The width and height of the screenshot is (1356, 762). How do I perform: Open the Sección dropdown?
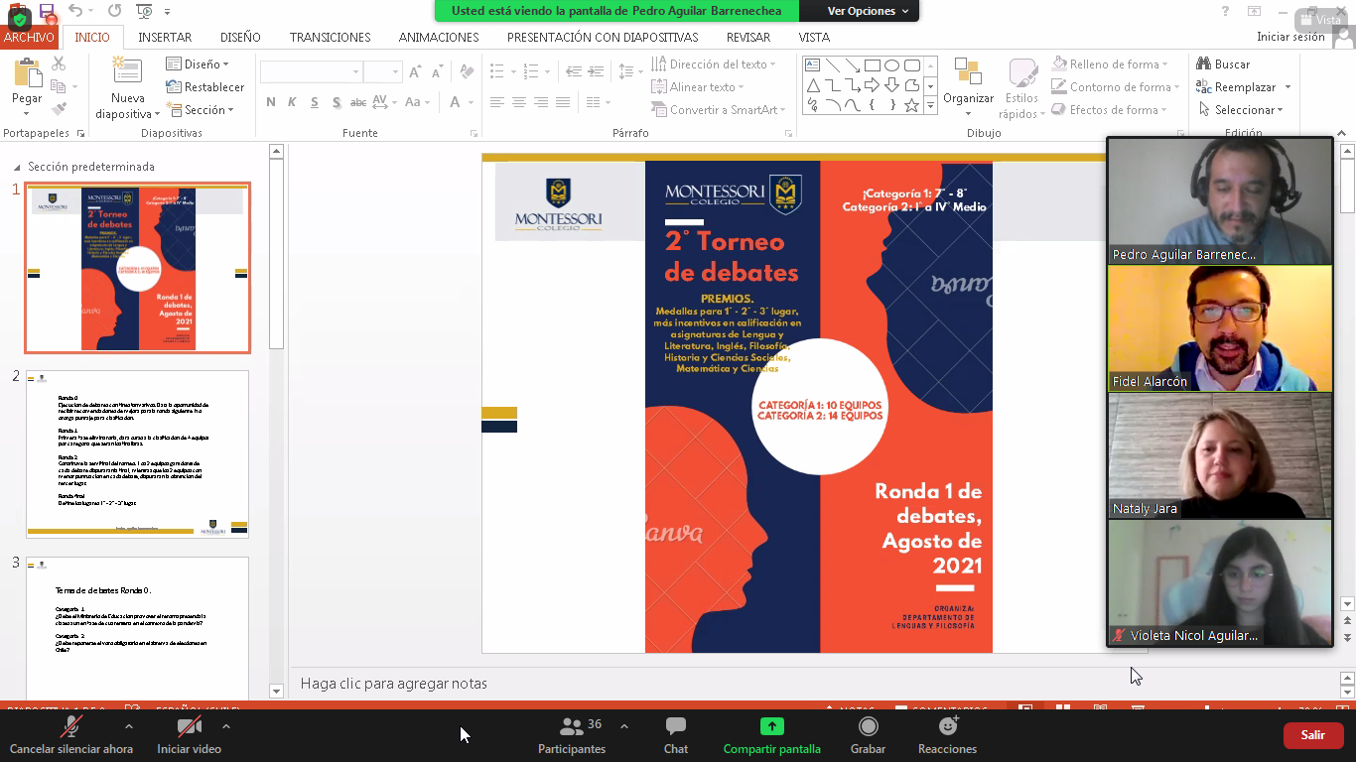pyautogui.click(x=200, y=110)
